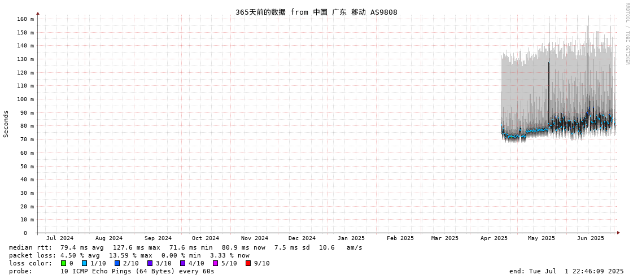The image size is (633, 279).
Task: Click the blue 2/10 loss color swatch
Action: 117,263
